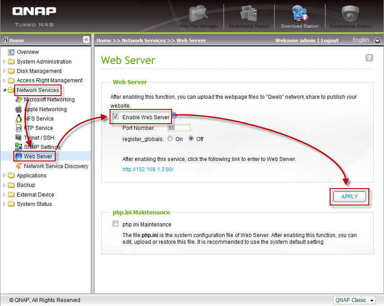Click Logout link
This screenshot has height=306, width=384.
(x=330, y=40)
